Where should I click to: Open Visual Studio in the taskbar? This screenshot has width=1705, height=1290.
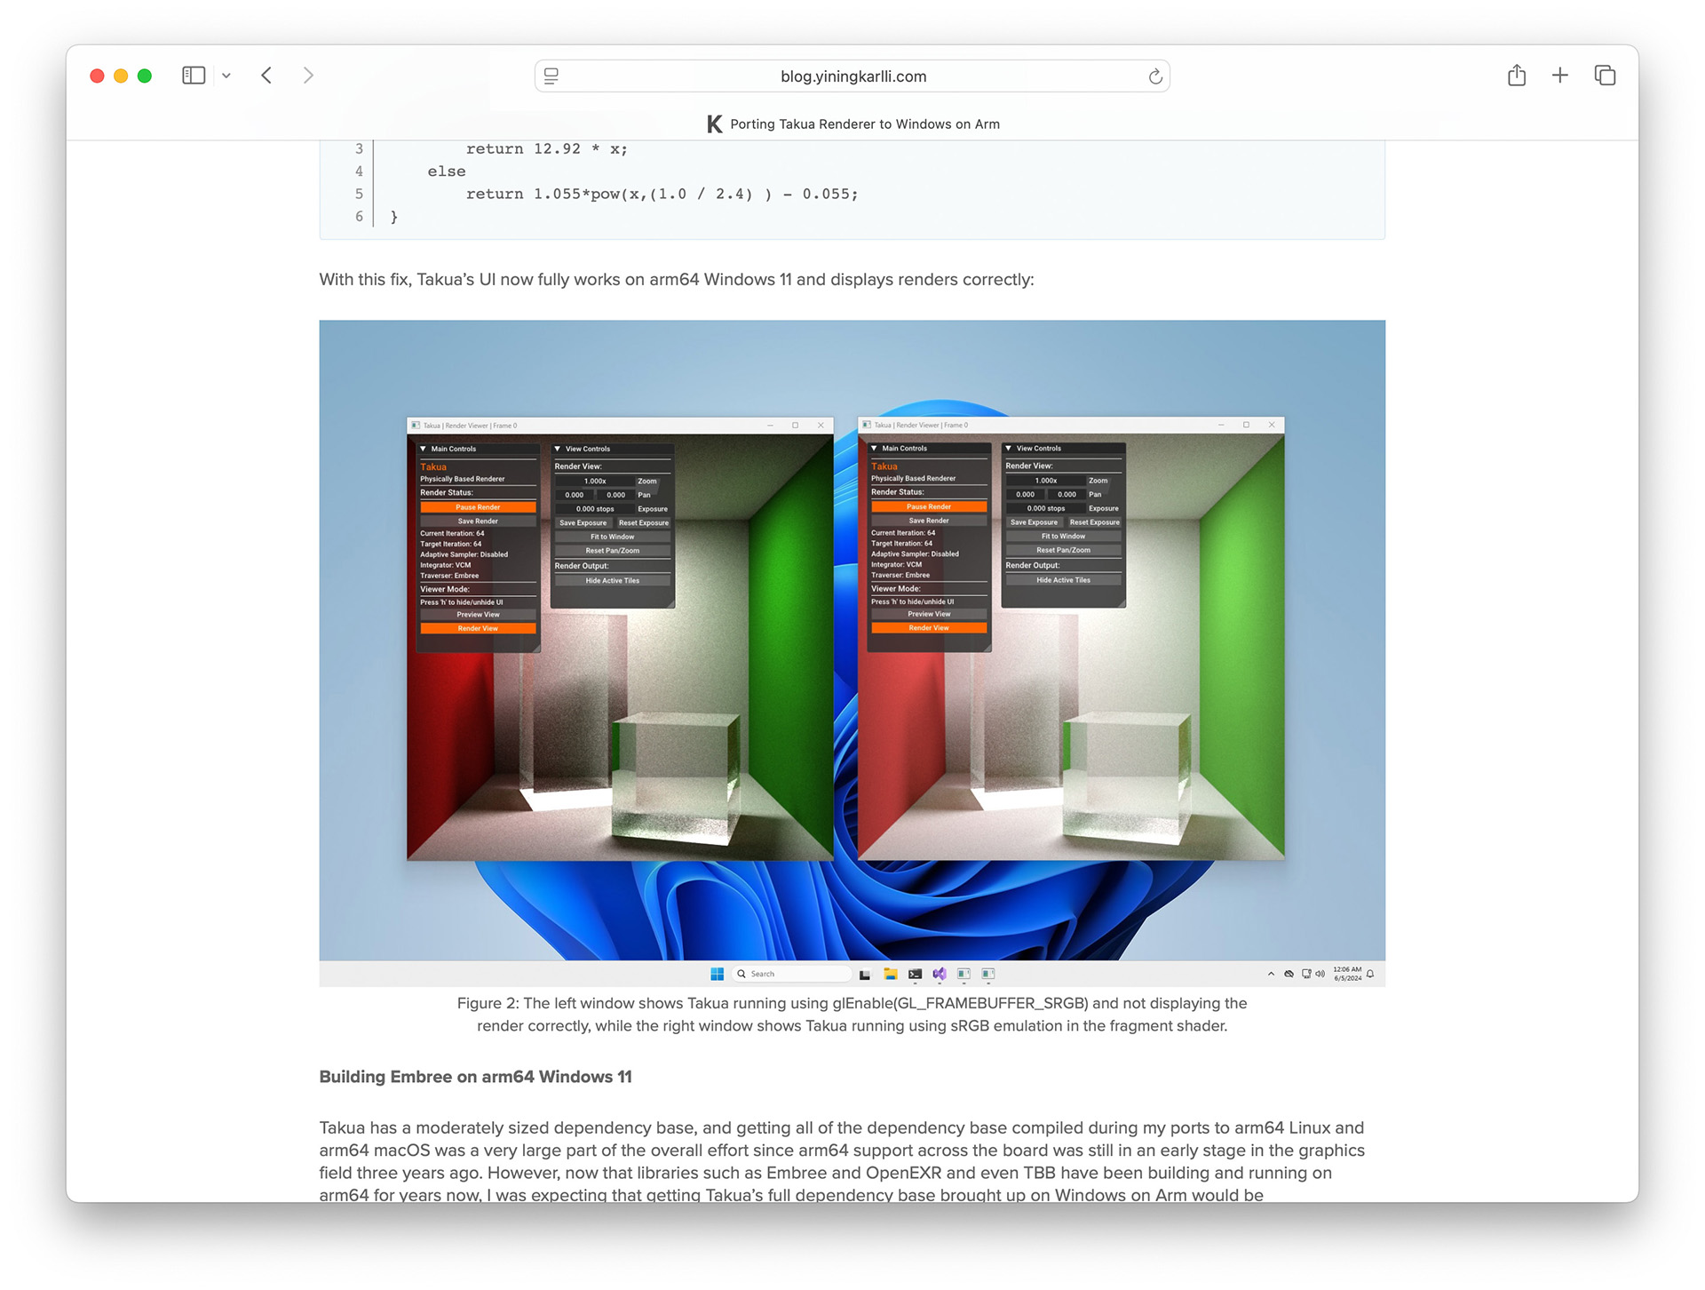point(940,974)
